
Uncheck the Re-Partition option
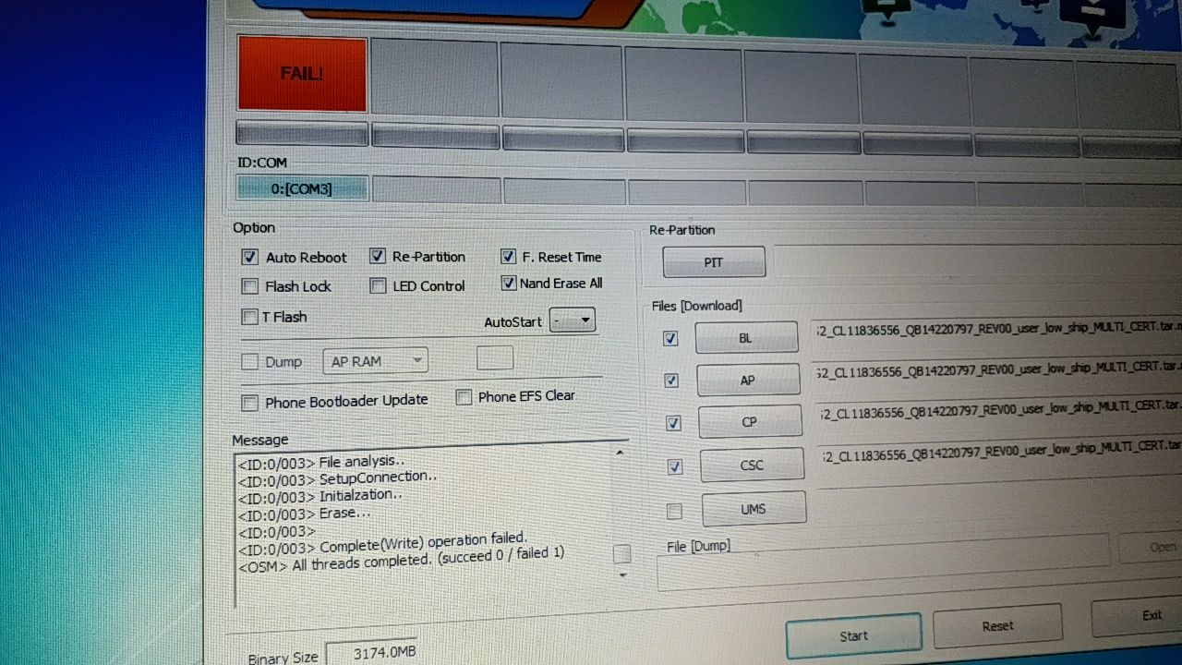coord(378,256)
